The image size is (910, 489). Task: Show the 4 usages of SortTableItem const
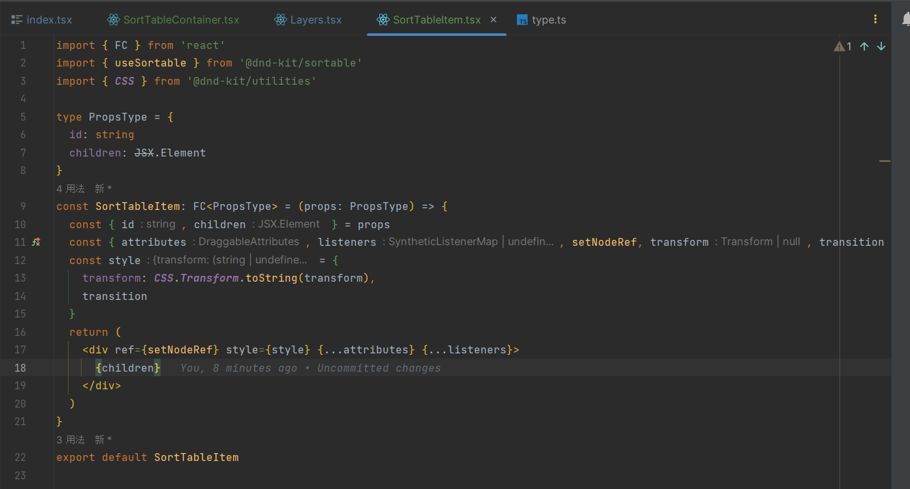point(71,188)
